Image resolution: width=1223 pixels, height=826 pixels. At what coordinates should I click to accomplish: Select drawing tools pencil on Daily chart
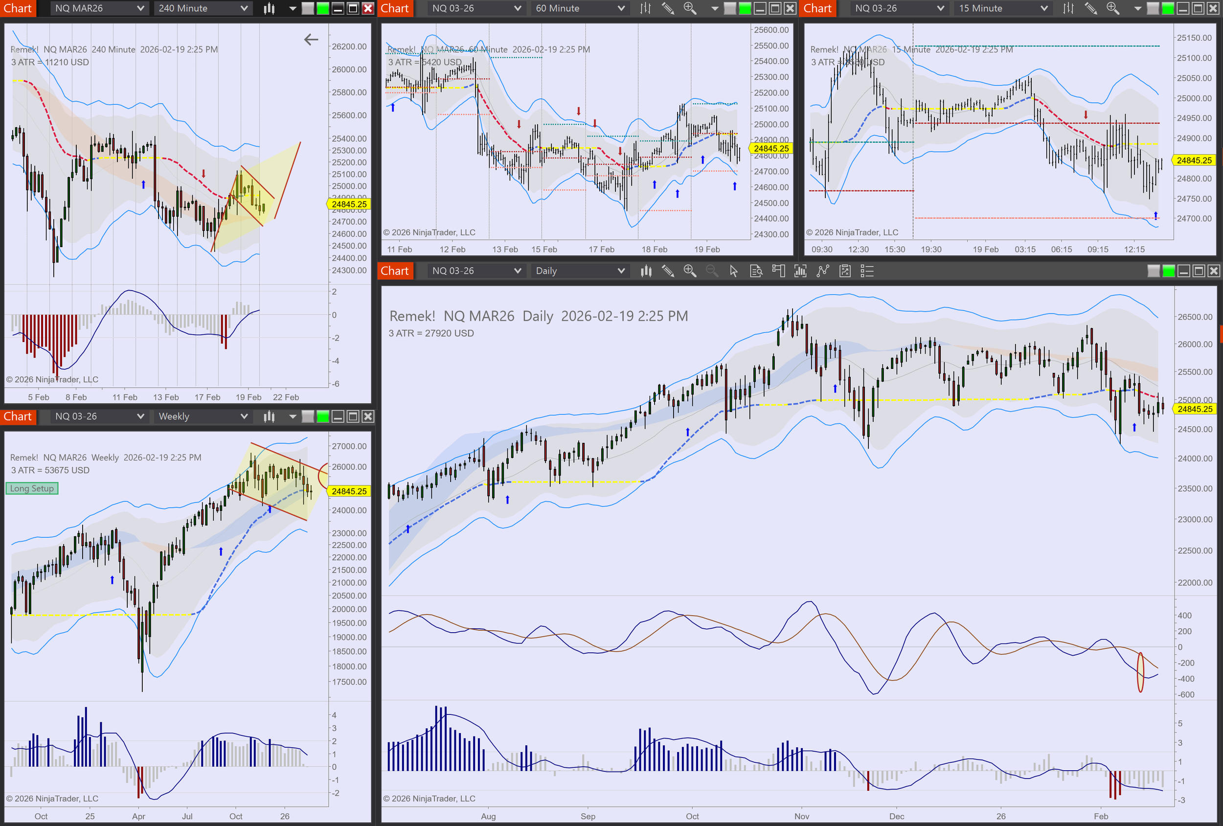tap(668, 271)
